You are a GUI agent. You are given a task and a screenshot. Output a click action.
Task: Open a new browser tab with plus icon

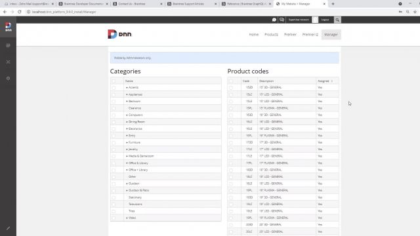click(333, 4)
